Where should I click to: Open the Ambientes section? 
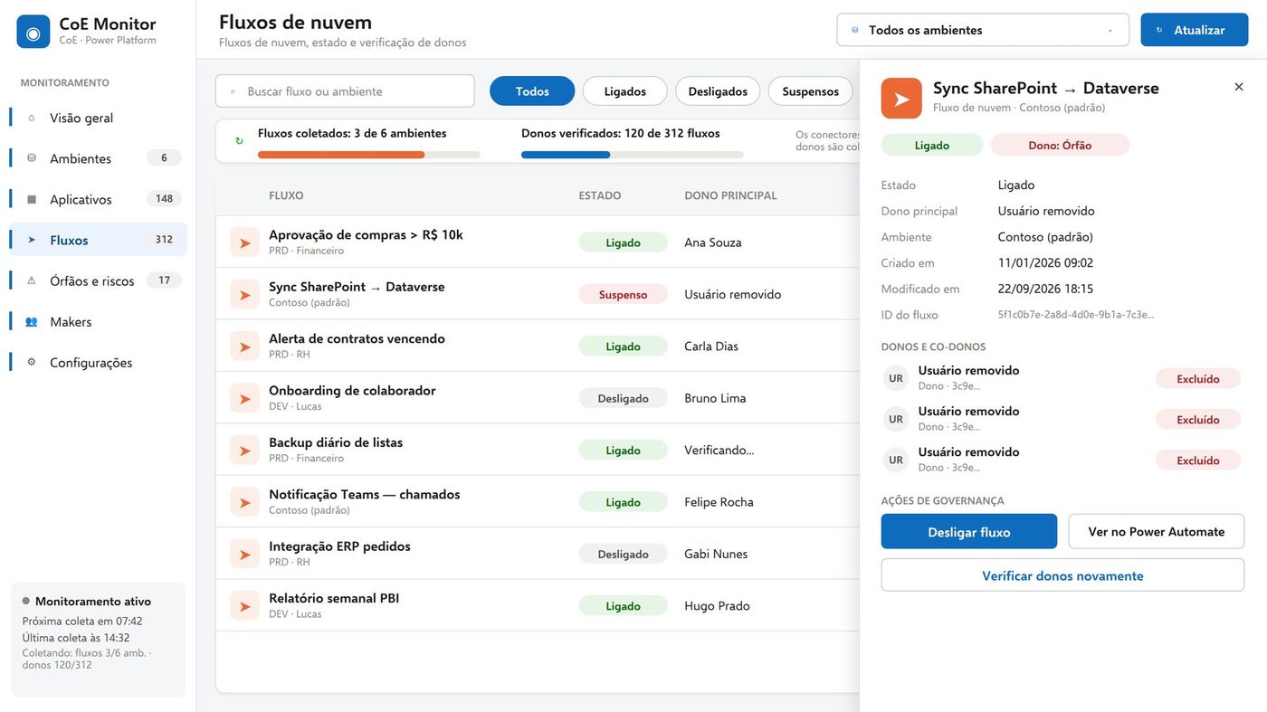coord(98,158)
